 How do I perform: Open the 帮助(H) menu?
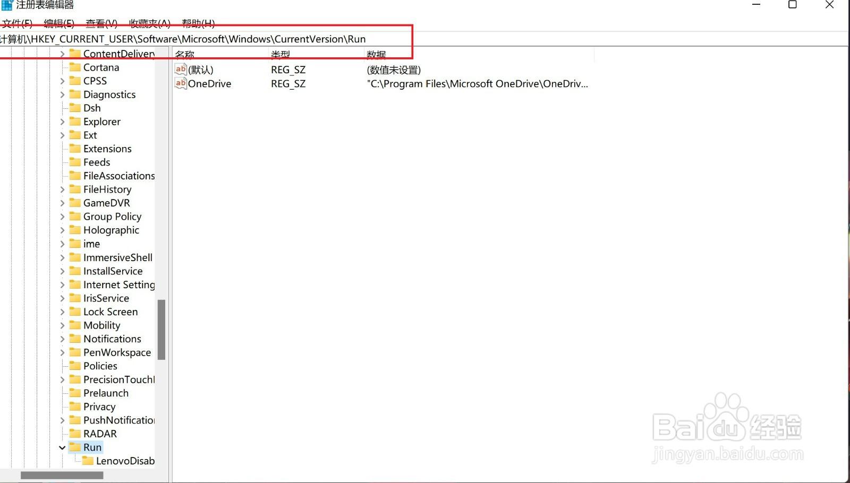198,23
